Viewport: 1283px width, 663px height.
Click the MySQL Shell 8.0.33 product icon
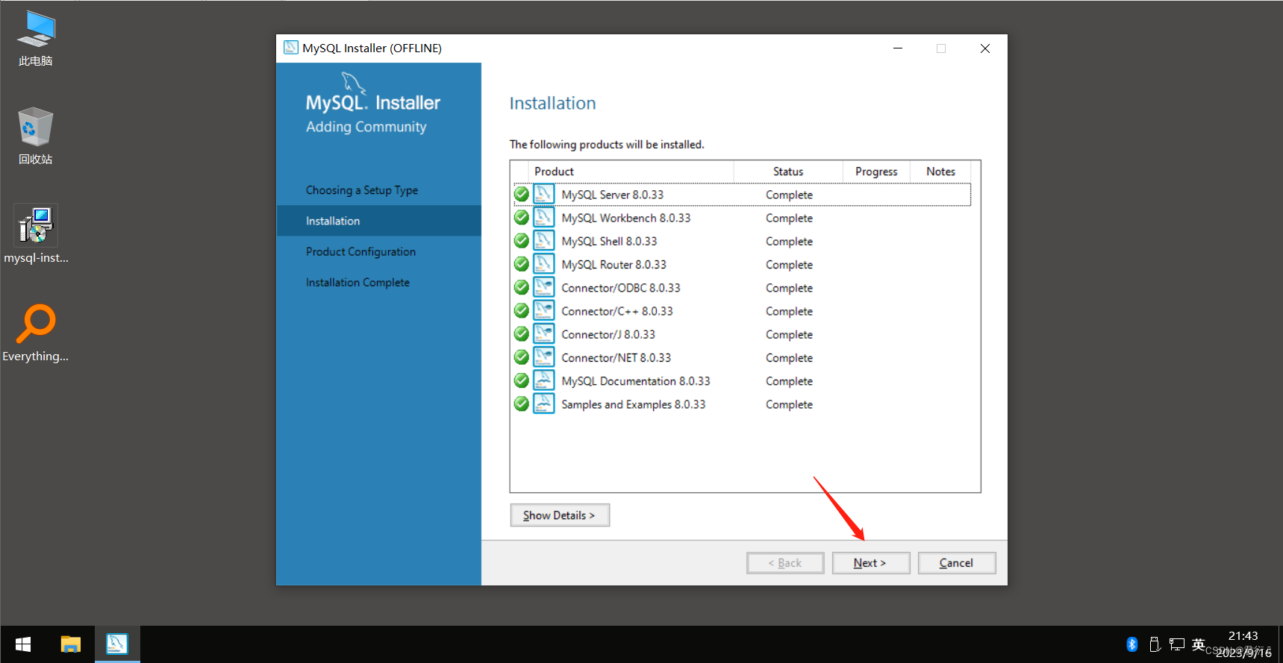543,240
